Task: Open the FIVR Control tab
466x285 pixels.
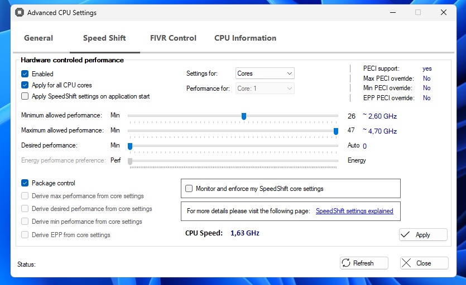Action: (x=173, y=38)
